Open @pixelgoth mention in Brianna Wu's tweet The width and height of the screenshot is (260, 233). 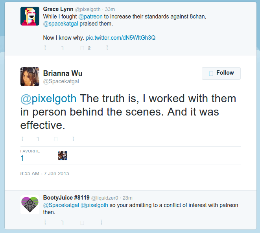pos(48,99)
